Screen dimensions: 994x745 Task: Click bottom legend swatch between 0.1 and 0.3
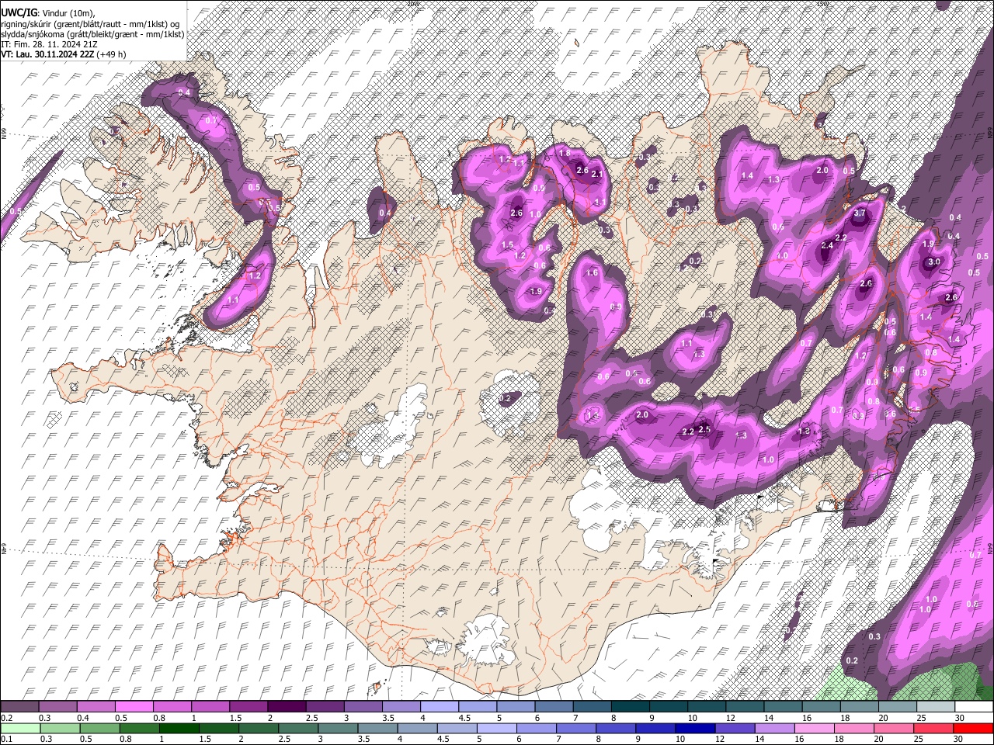(x=19, y=728)
